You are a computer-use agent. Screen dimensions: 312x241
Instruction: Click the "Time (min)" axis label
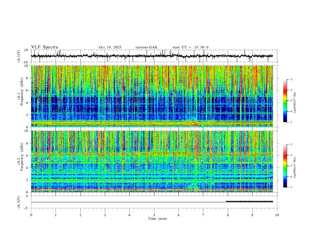click(158, 219)
